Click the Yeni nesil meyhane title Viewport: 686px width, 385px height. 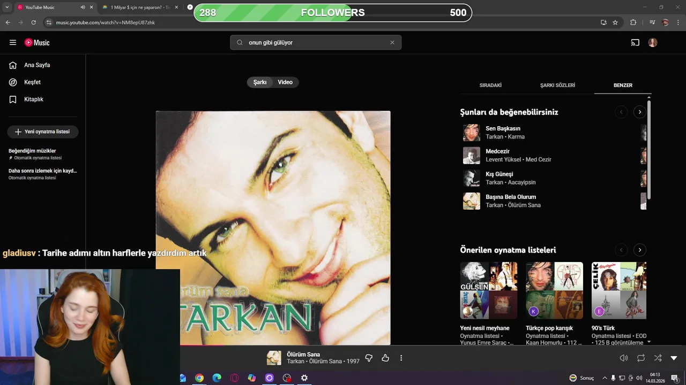tap(484, 328)
